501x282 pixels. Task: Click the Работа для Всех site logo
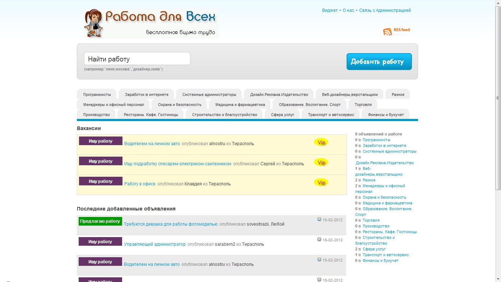[151, 23]
